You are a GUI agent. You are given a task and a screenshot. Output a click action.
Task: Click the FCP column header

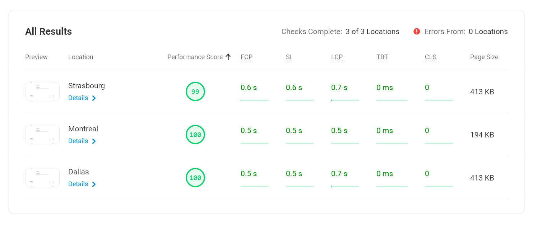(x=246, y=57)
